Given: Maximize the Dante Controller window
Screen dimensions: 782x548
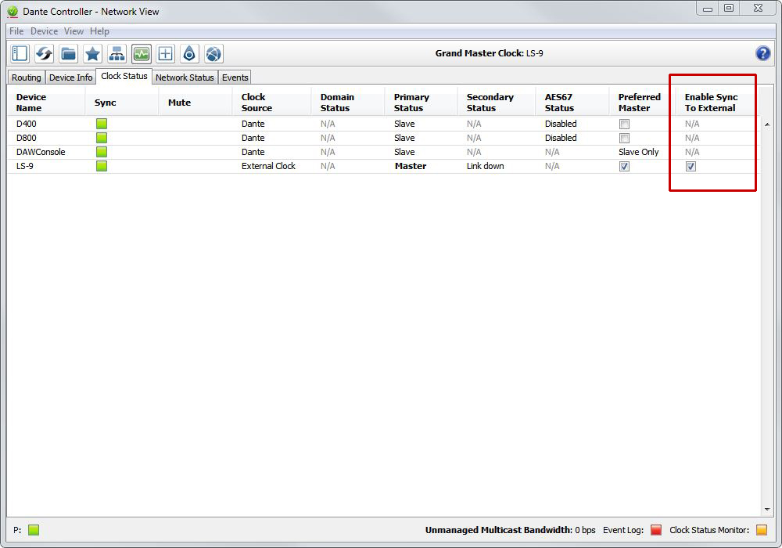Looking at the screenshot, I should pos(729,8).
